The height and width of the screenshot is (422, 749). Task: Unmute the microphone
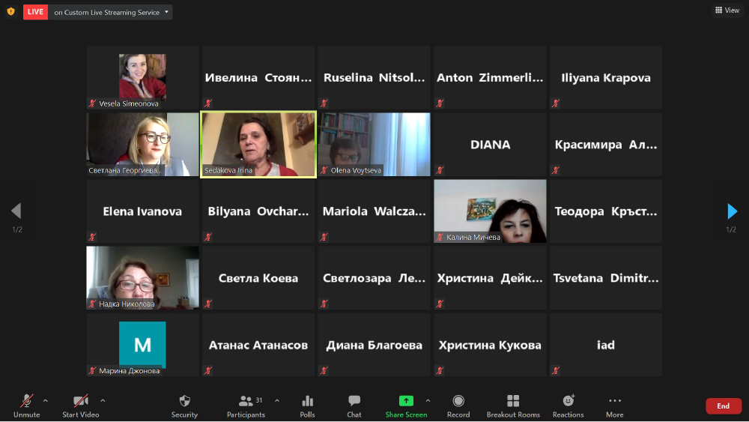tap(26, 402)
